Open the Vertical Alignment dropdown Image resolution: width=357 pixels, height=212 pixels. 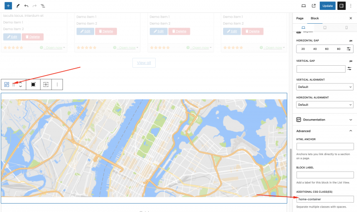pos(325,86)
